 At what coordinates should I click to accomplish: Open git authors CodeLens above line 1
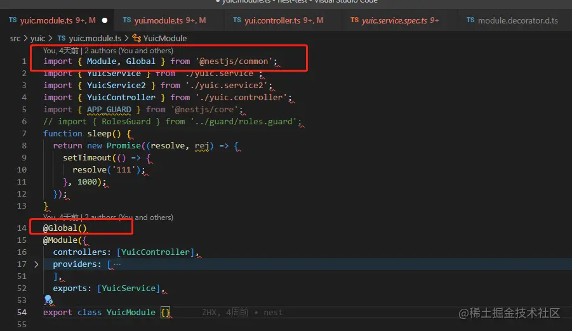(108, 51)
